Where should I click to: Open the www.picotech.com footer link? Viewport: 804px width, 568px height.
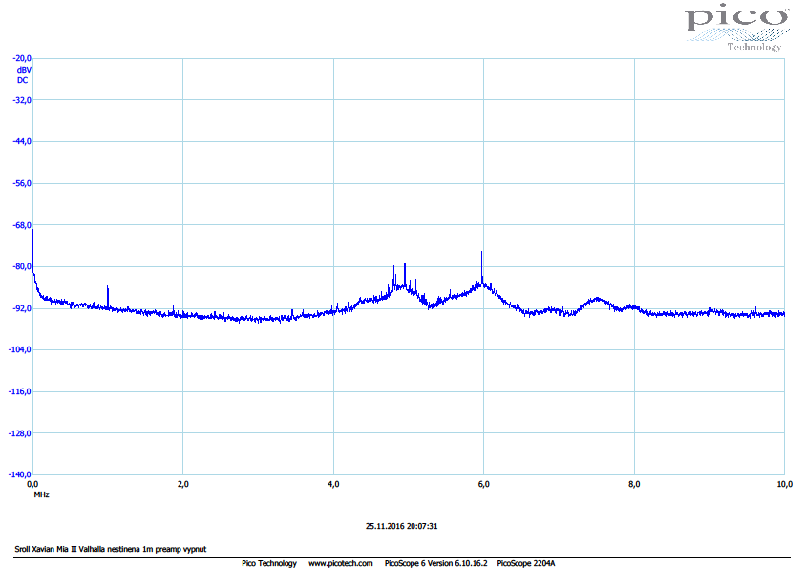pos(341,563)
